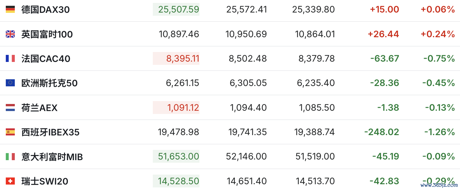
Task: Click the German flag icon
Action: pyautogui.click(x=10, y=10)
